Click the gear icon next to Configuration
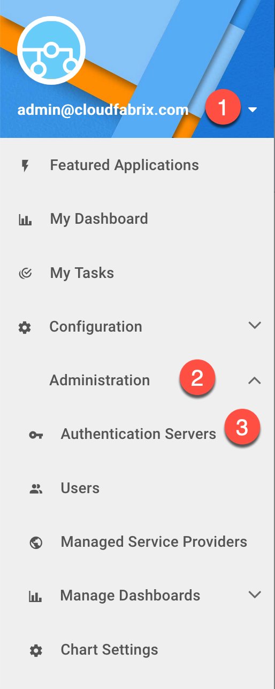275x689 pixels. coord(25,327)
